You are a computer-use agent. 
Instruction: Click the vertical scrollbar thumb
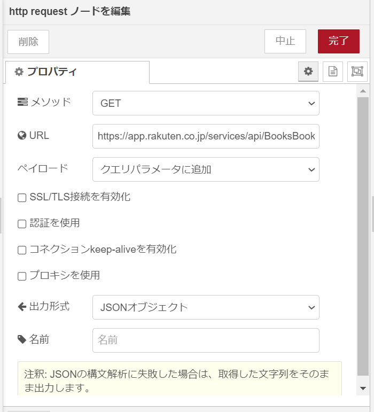point(363,237)
